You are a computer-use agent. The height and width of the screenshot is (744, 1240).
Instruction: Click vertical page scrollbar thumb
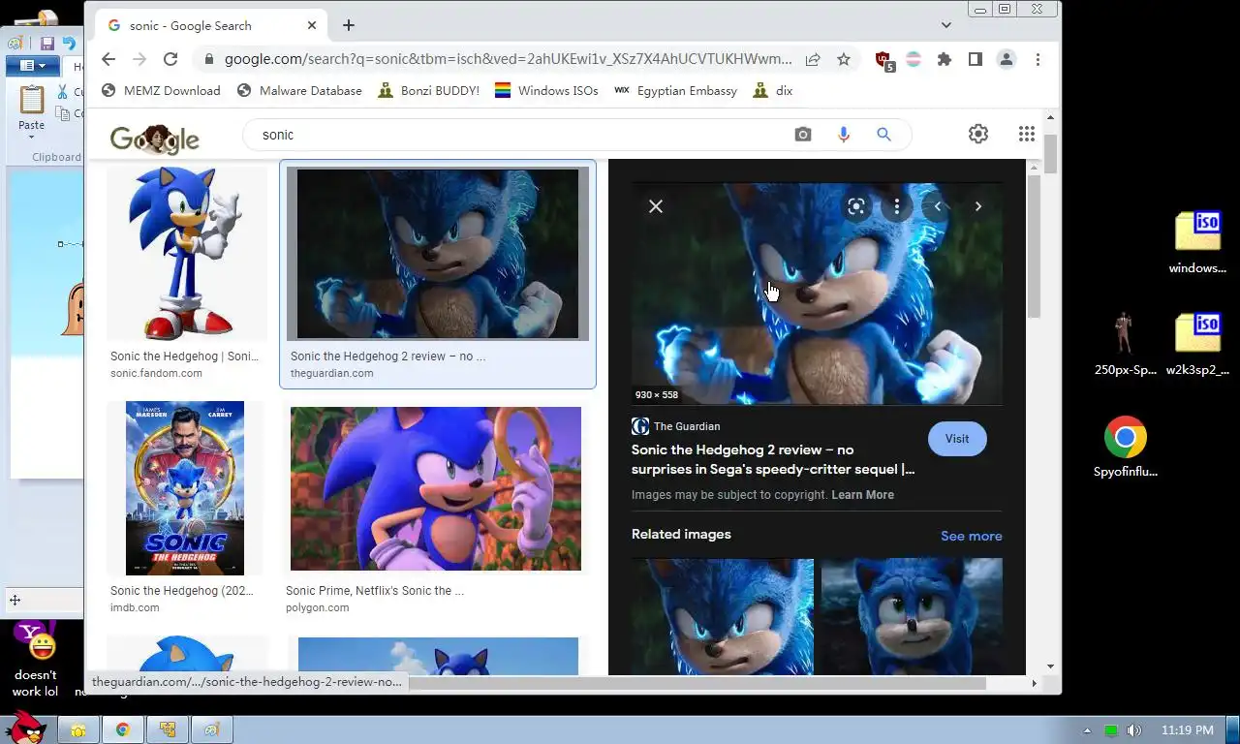pyautogui.click(x=1050, y=154)
